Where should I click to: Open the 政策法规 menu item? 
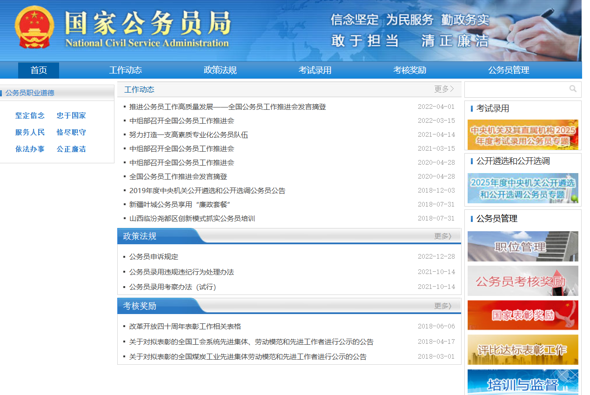click(220, 70)
